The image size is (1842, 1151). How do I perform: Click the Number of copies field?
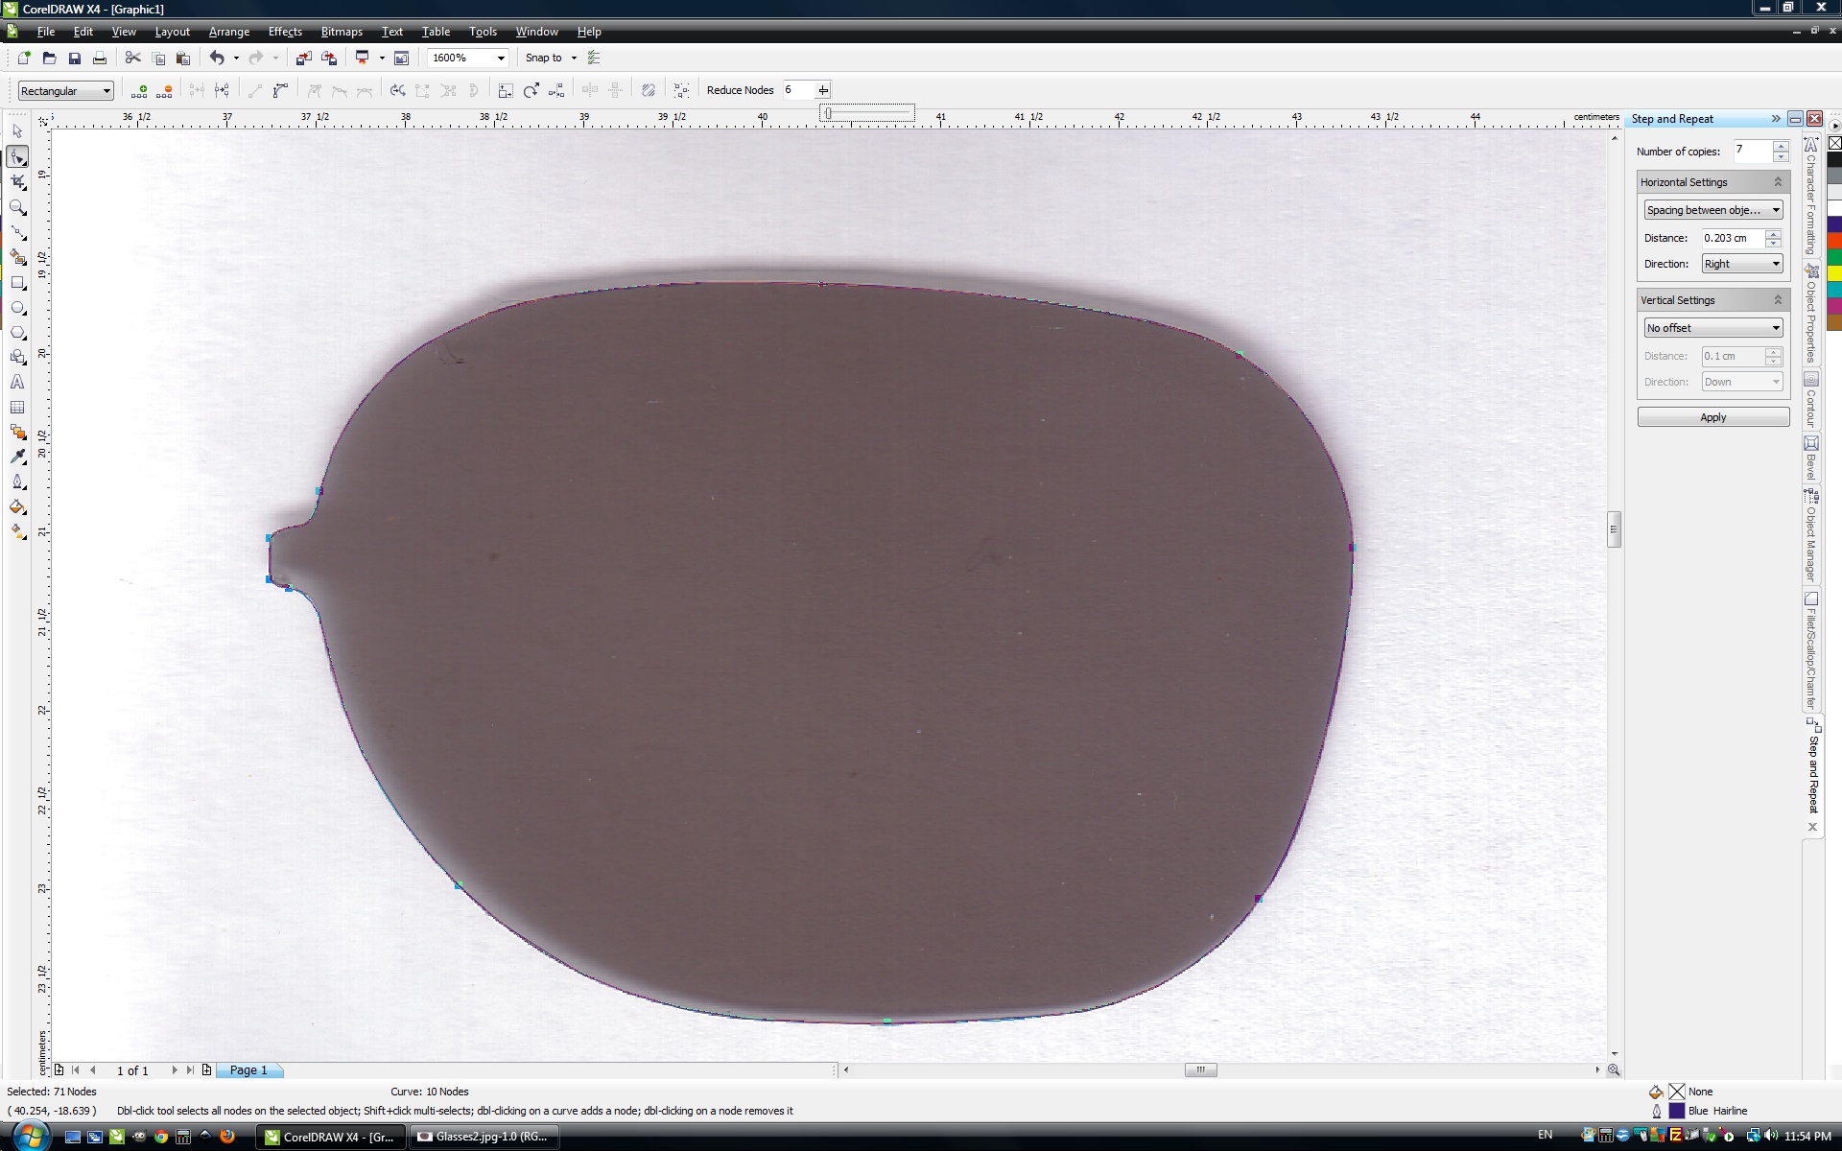(x=1752, y=151)
